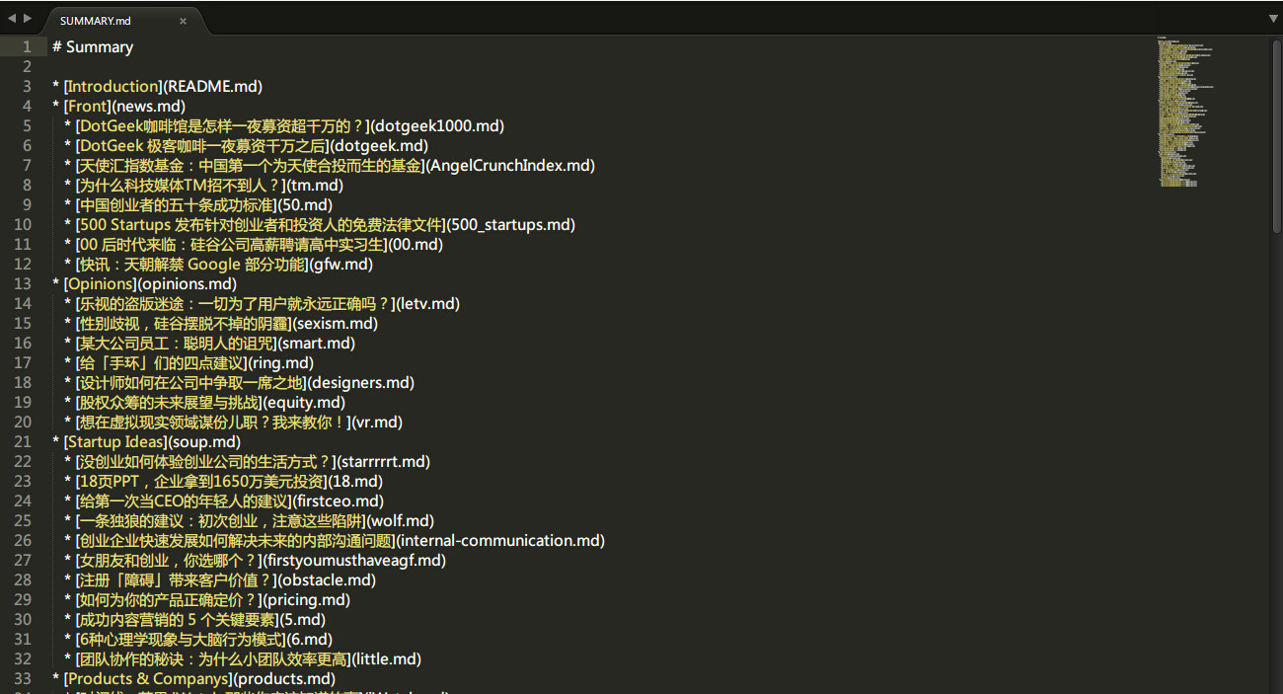Click the right tab scroll arrow
Image resolution: width=1283 pixels, height=694 pixels.
pos(28,19)
